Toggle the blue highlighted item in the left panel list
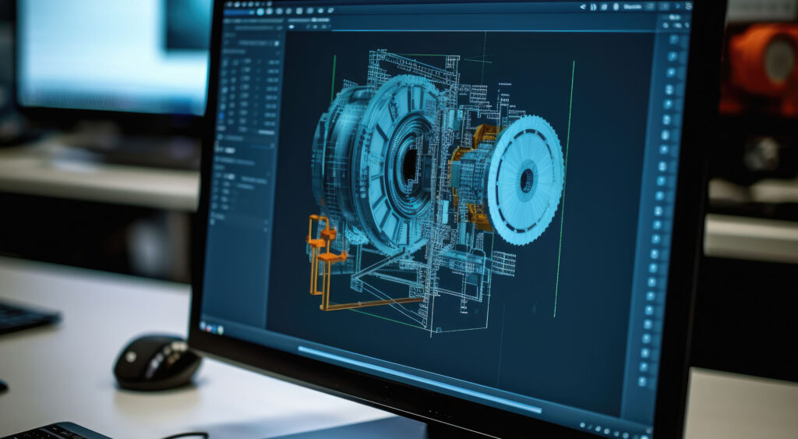The width and height of the screenshot is (798, 439). pyautogui.click(x=221, y=115)
